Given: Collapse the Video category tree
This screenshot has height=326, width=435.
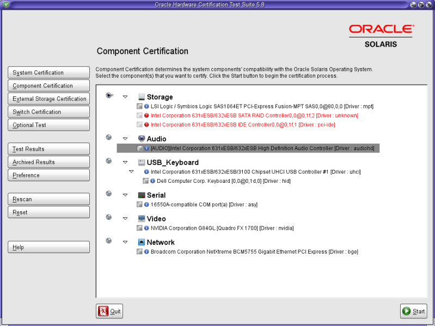Looking at the screenshot, I should pyautogui.click(x=125, y=218).
